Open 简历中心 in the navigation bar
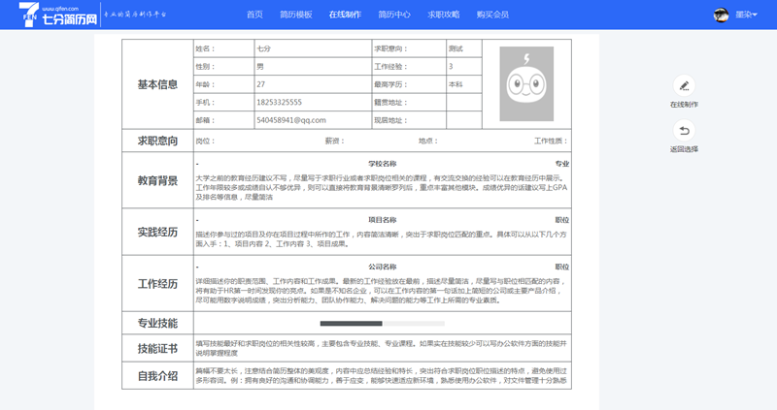Viewport: 777px width, 410px height. click(394, 15)
